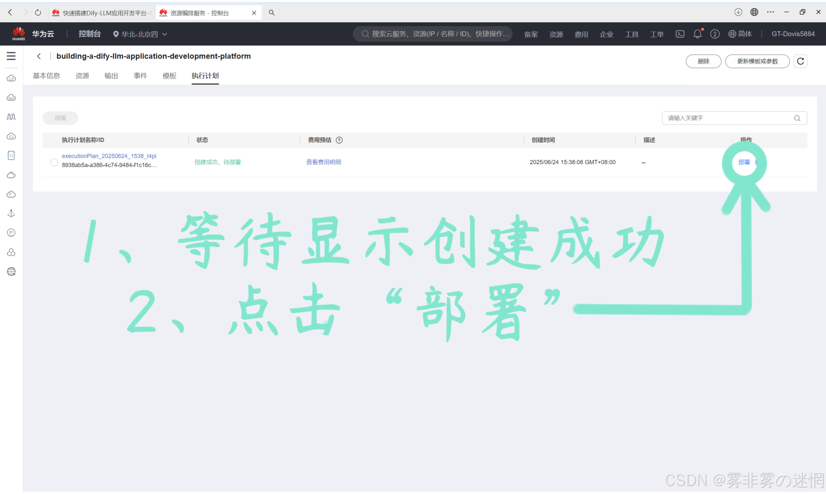Click the magnifier icon in keyword search box
This screenshot has width=826, height=494.
pos(797,118)
